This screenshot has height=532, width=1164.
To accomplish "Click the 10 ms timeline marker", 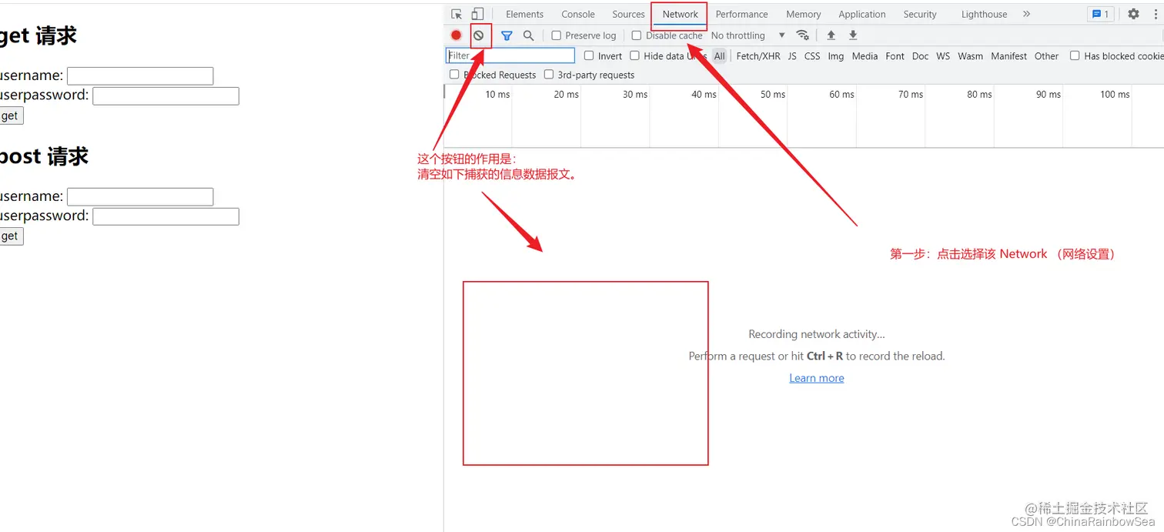I will (x=497, y=95).
